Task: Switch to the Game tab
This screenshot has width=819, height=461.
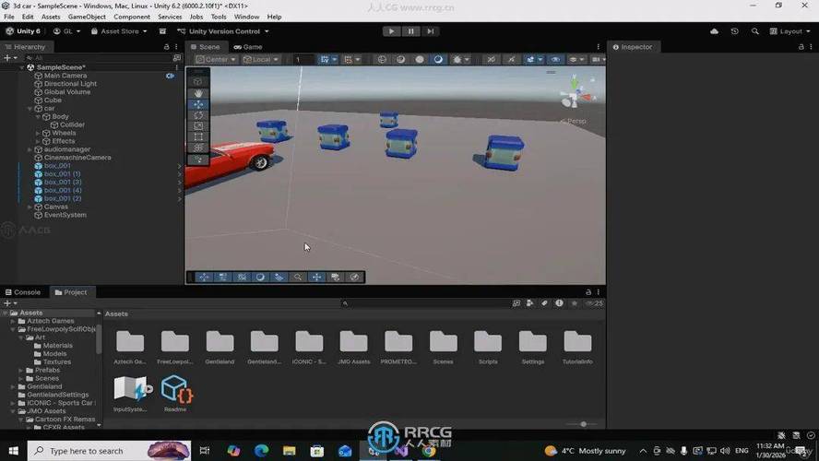Action: [248, 47]
